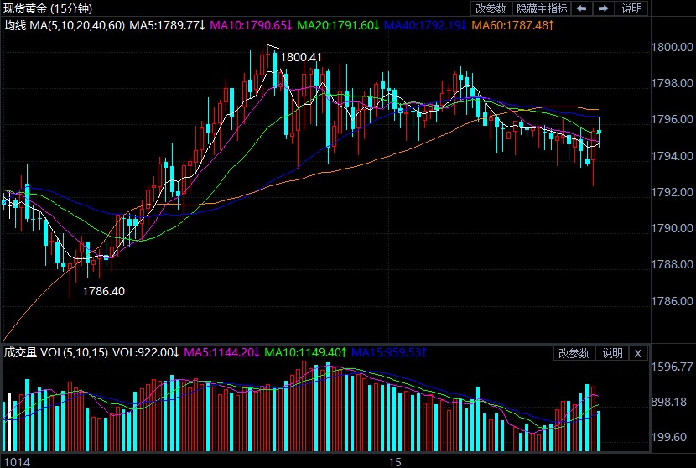Close the volume panel with X
The height and width of the screenshot is (468, 696).
click(x=638, y=353)
